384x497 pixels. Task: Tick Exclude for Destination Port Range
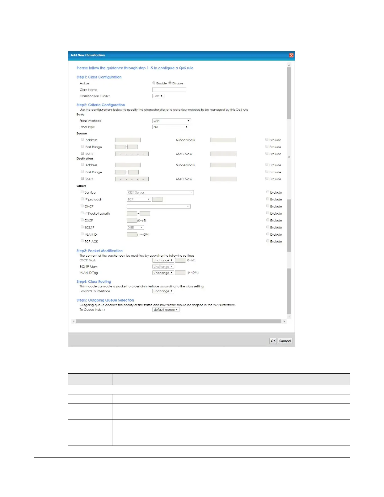coord(267,172)
